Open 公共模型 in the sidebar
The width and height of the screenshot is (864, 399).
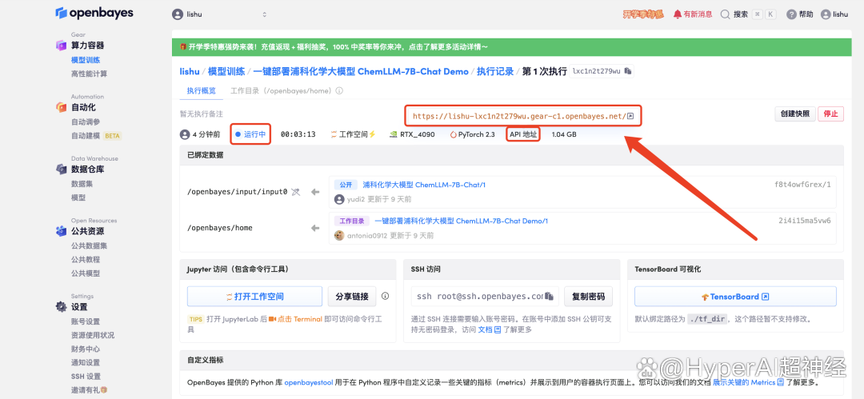[86, 273]
